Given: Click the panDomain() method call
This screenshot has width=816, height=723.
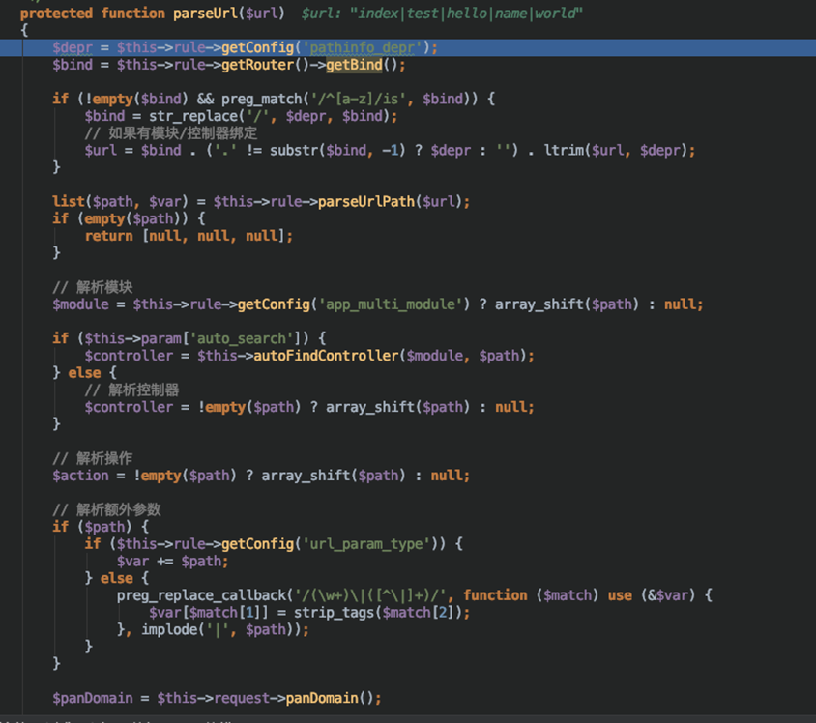Looking at the screenshot, I should (330, 698).
